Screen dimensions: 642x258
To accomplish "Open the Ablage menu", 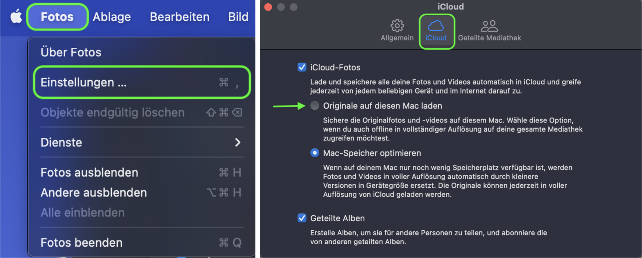I will tap(111, 17).
